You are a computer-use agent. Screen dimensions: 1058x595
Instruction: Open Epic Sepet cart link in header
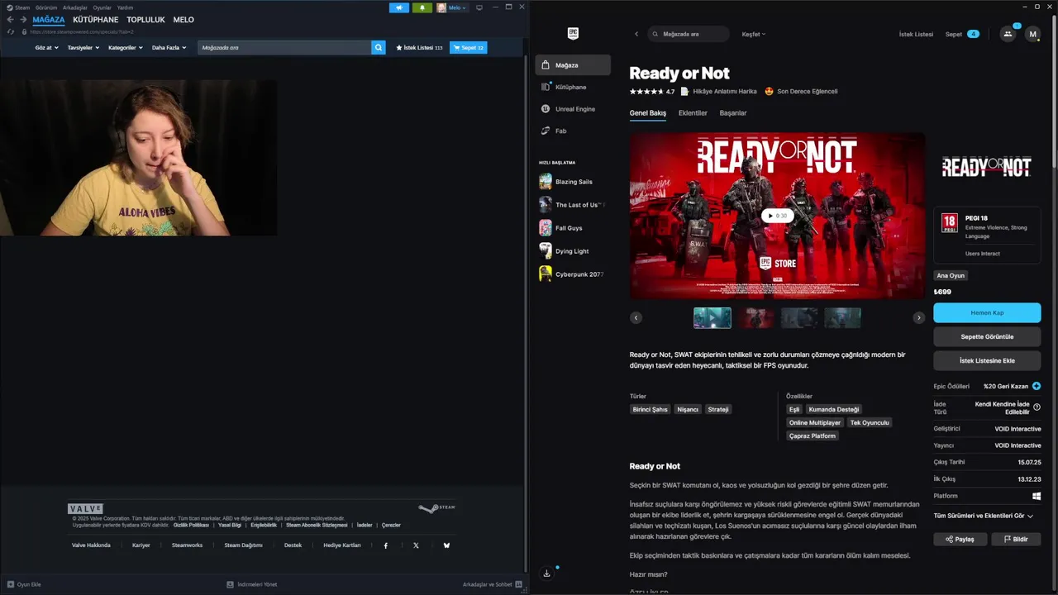962,34
